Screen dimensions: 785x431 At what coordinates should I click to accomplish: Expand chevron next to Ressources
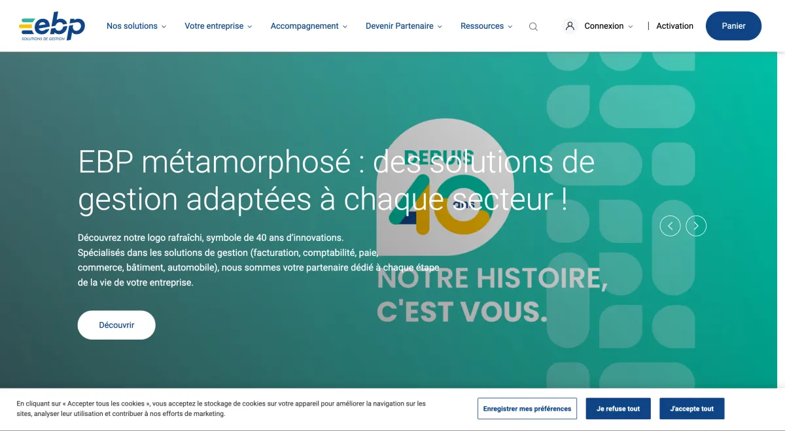[x=510, y=27]
